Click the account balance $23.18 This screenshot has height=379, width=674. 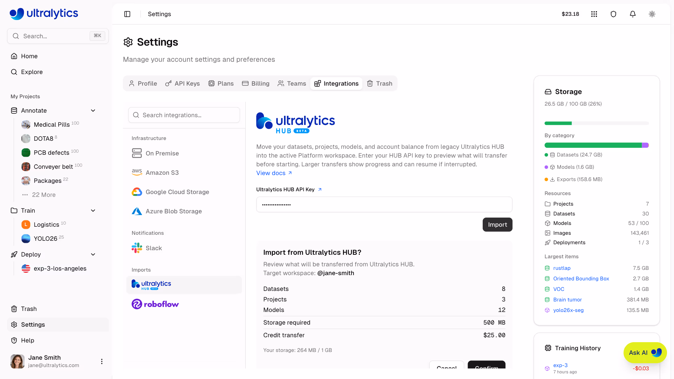(570, 14)
